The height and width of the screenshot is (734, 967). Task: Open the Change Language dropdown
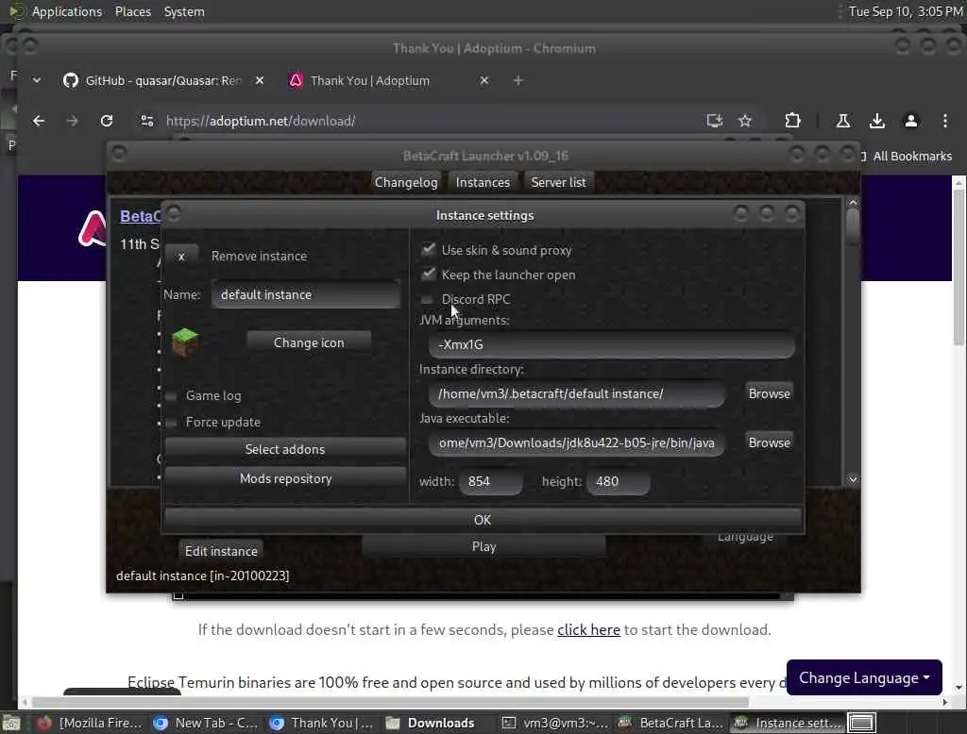point(864,678)
